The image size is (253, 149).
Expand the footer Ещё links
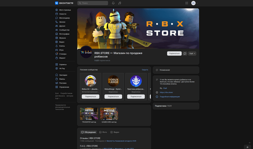(58, 98)
